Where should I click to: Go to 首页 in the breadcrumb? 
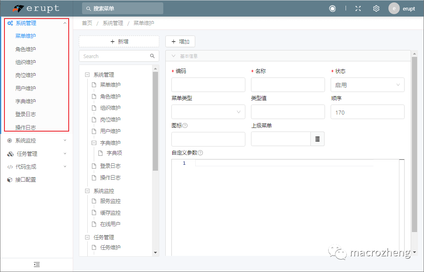click(x=87, y=23)
